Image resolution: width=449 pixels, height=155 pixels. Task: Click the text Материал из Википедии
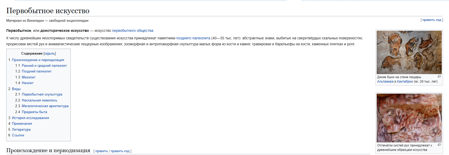[x=25, y=21]
